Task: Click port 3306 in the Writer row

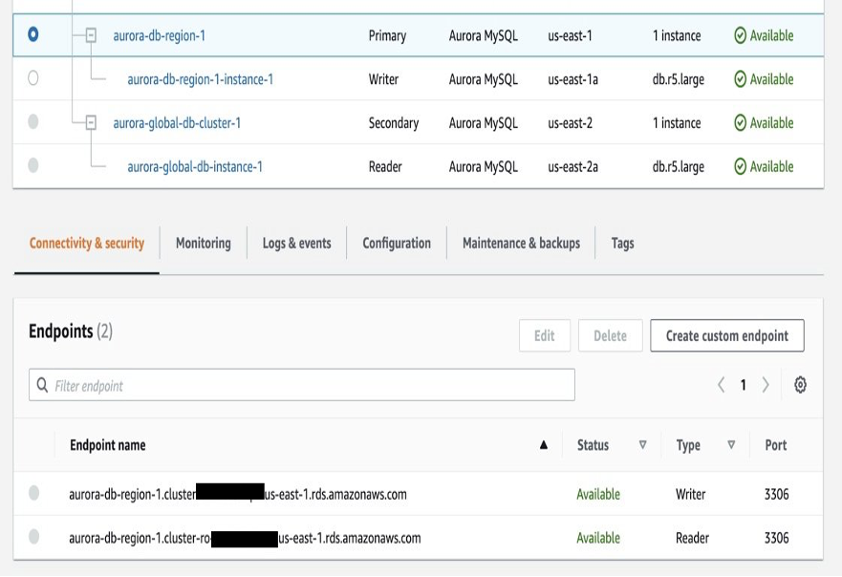Action: (776, 494)
